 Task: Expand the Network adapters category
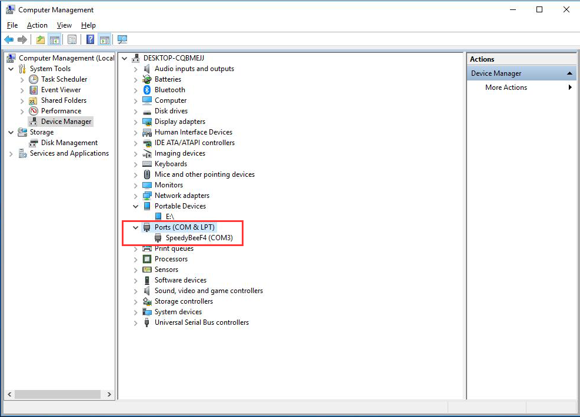click(136, 196)
